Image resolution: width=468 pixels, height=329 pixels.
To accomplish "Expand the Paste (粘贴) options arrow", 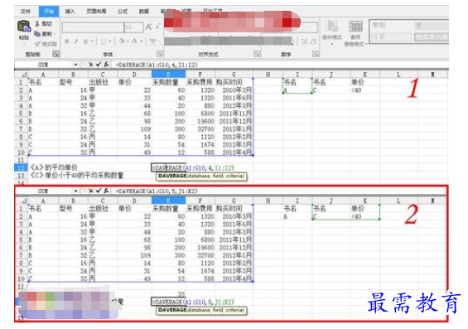I will pos(23,44).
